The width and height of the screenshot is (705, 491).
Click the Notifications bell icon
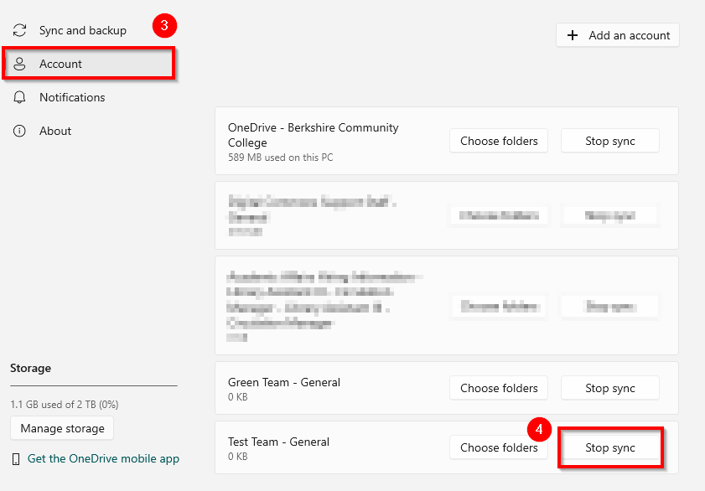[19, 97]
